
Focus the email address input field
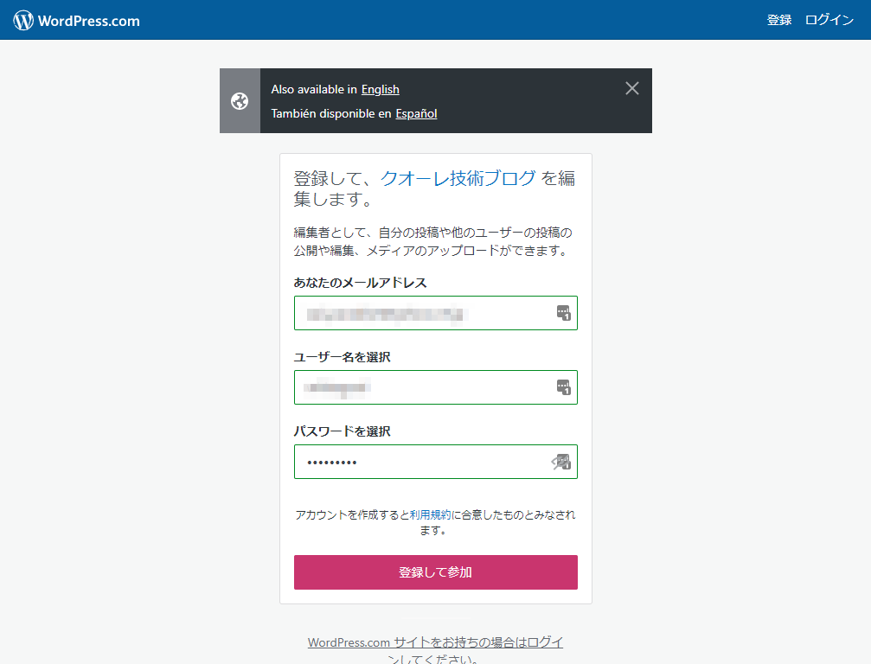coord(422,313)
